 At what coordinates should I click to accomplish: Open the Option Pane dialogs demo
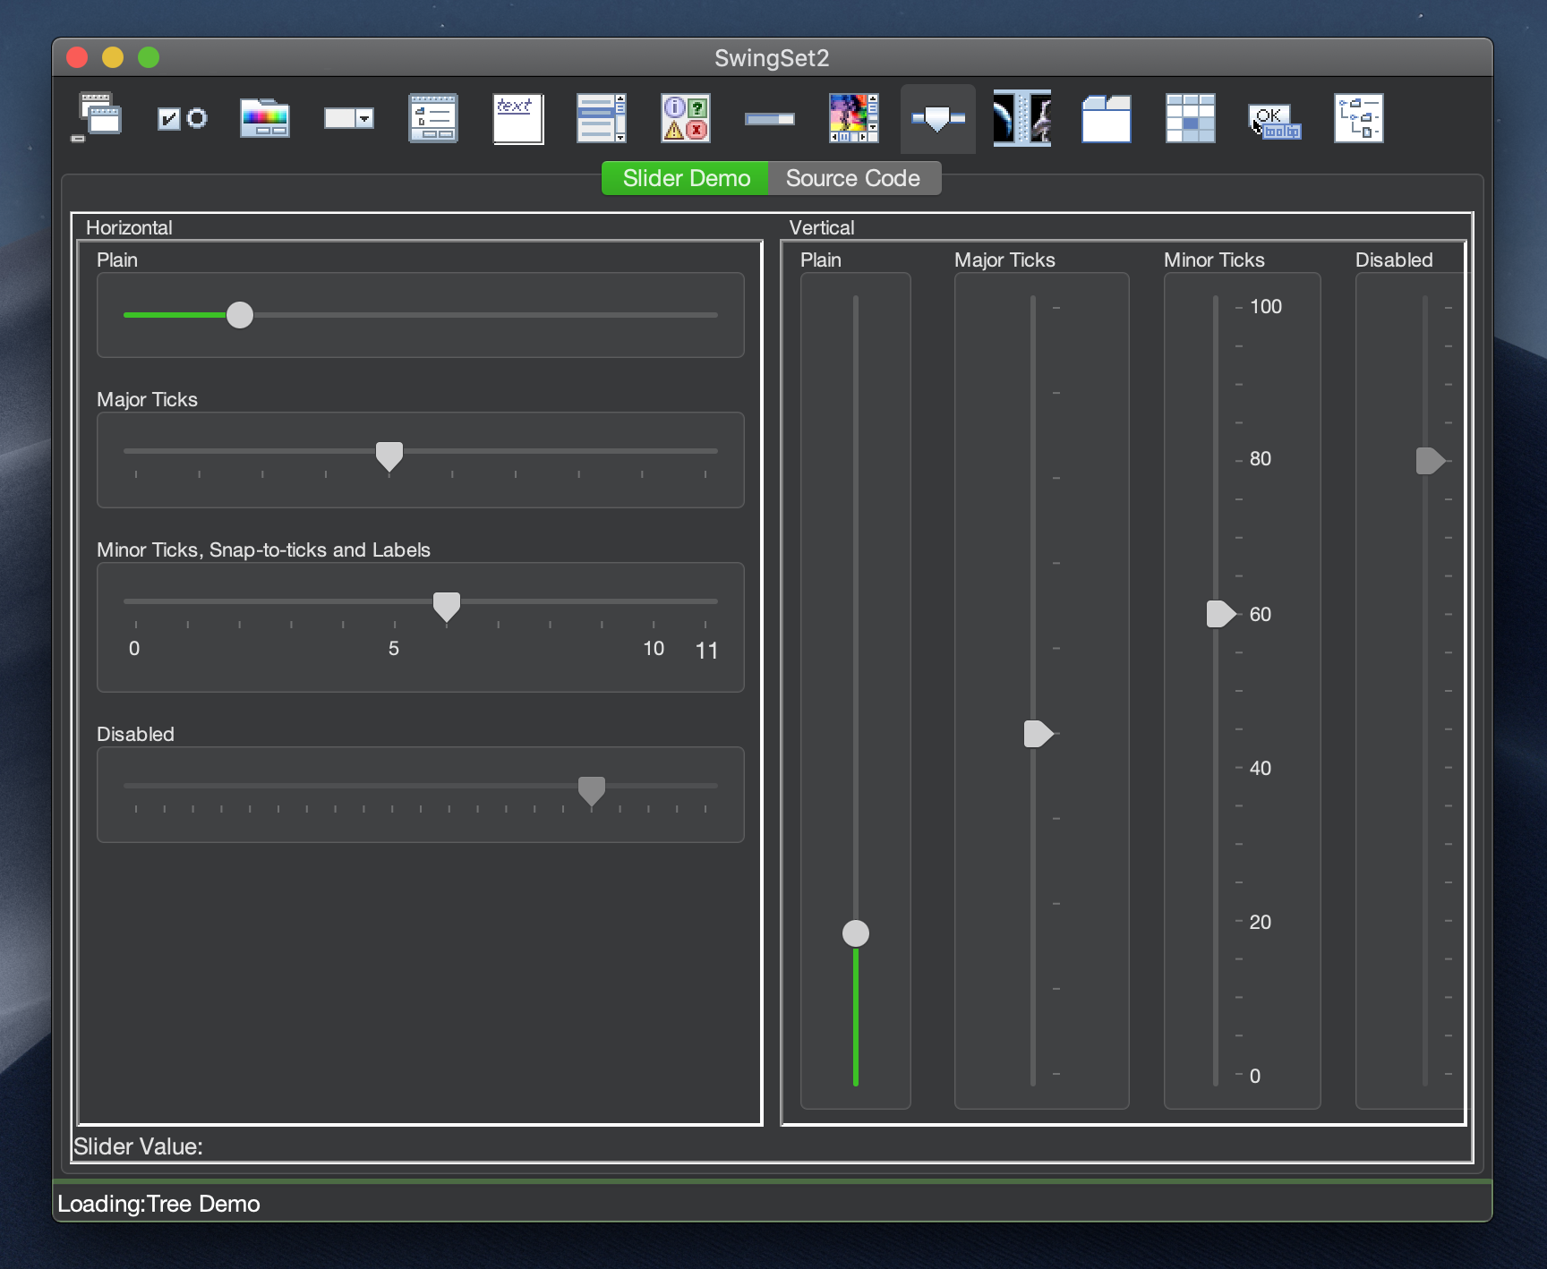pos(686,118)
